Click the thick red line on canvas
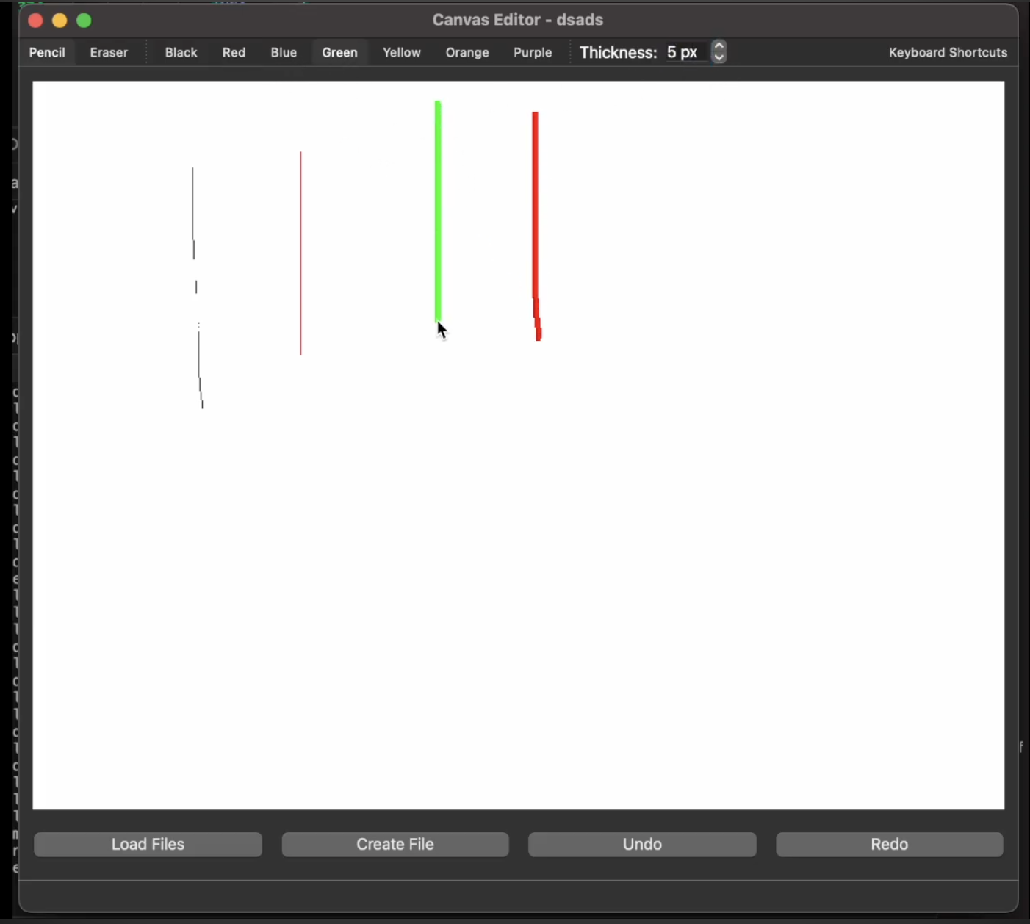The width and height of the screenshot is (1030, 924). 535,206
